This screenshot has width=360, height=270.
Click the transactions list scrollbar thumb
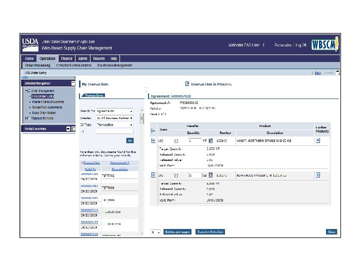click(x=142, y=118)
